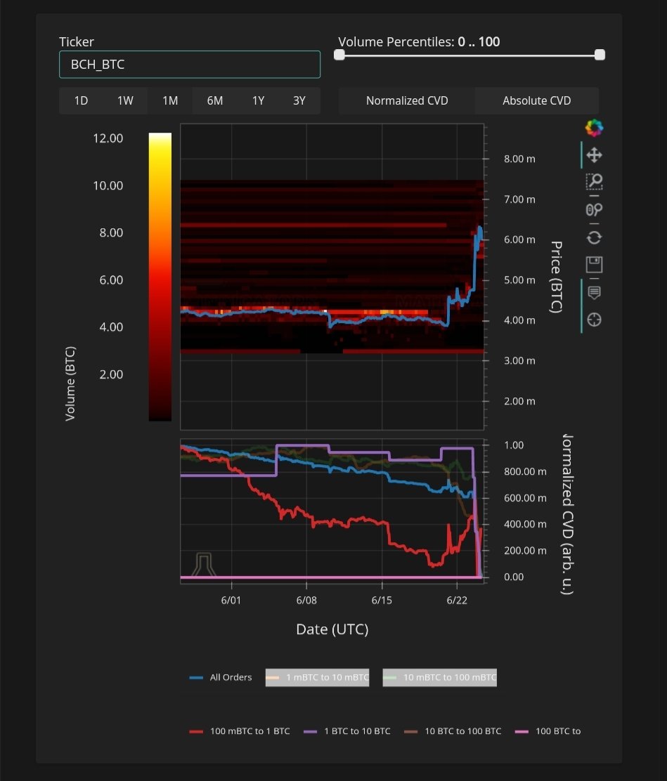Screen dimensions: 667x781
Task: Switch to Absolute CVD
Action: (536, 100)
